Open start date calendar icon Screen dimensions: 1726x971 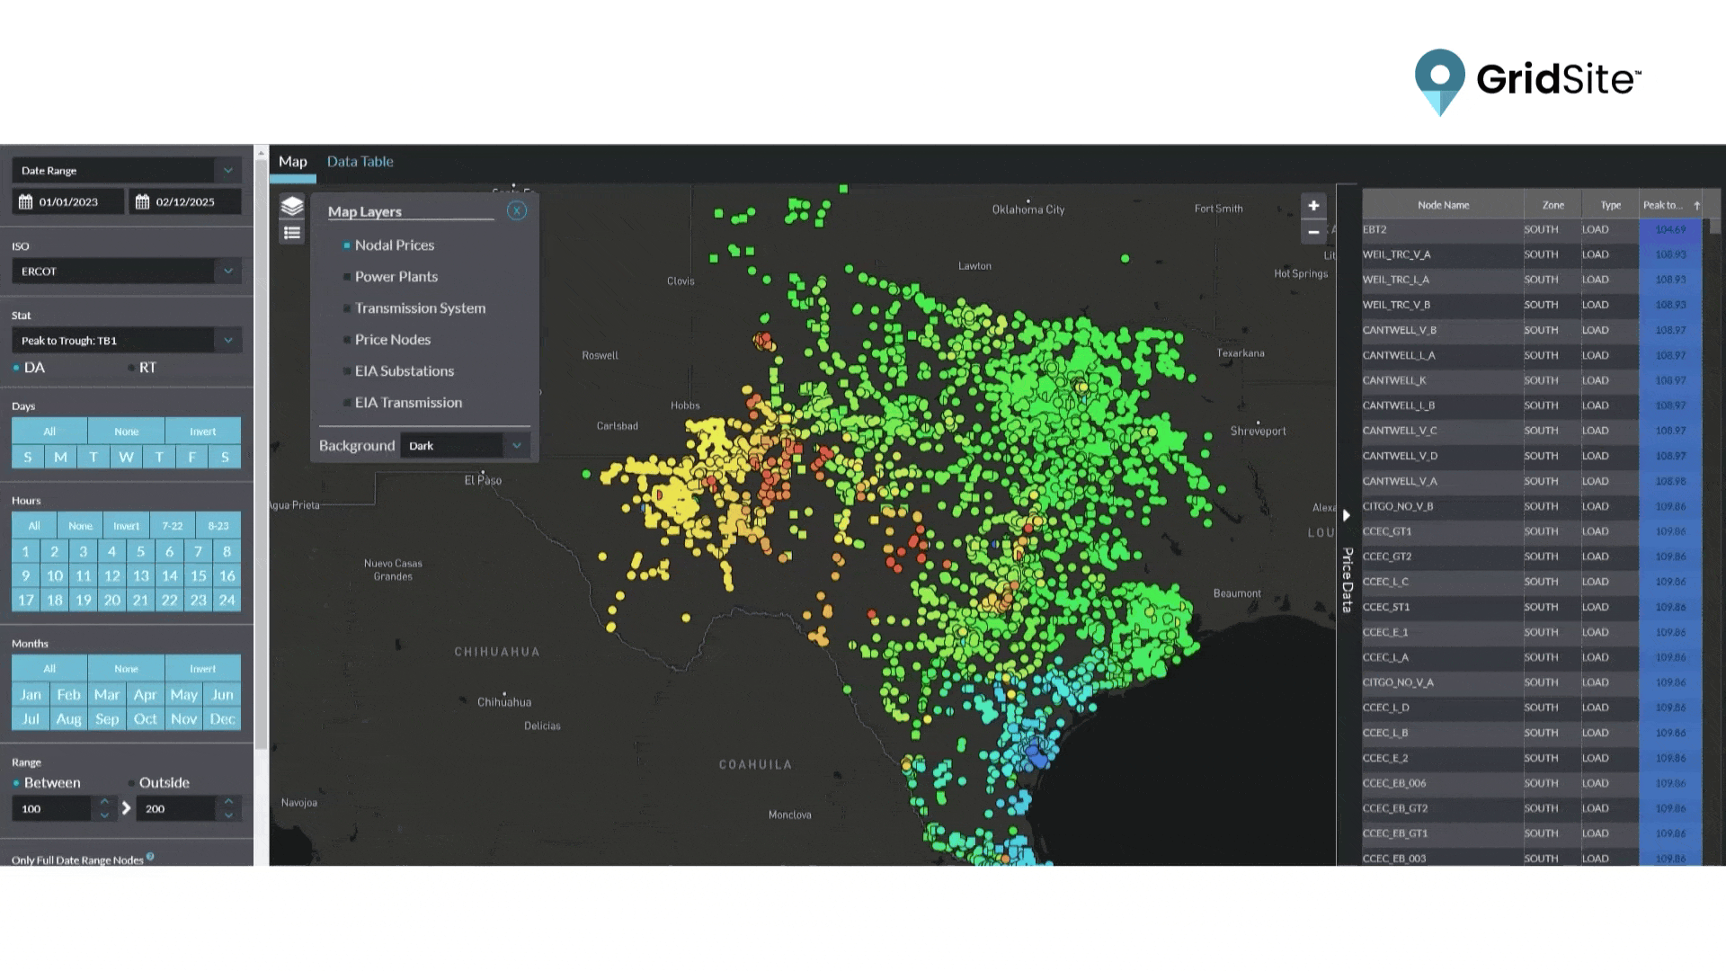[x=26, y=201]
